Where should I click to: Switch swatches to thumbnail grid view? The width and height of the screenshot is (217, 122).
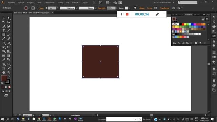click(207, 19)
